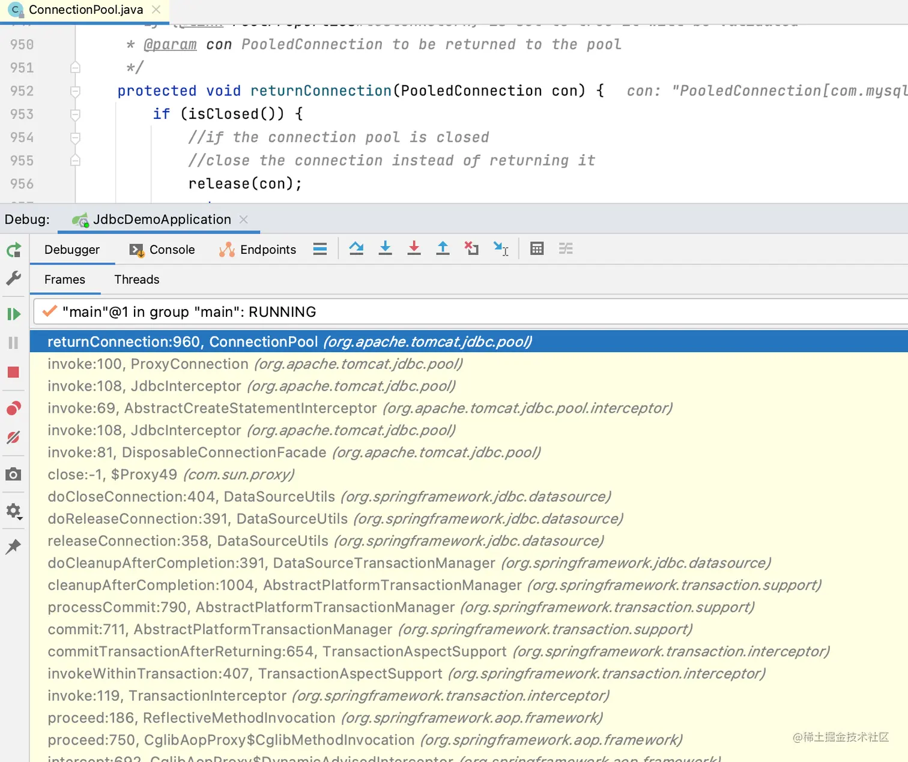Image resolution: width=908 pixels, height=762 pixels.
Task: Select frame proceed:750, CglibAopProxy$CglibMethodInvocation
Action: (468, 740)
